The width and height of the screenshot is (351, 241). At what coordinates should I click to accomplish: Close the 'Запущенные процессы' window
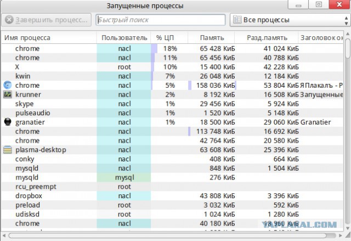339,4
